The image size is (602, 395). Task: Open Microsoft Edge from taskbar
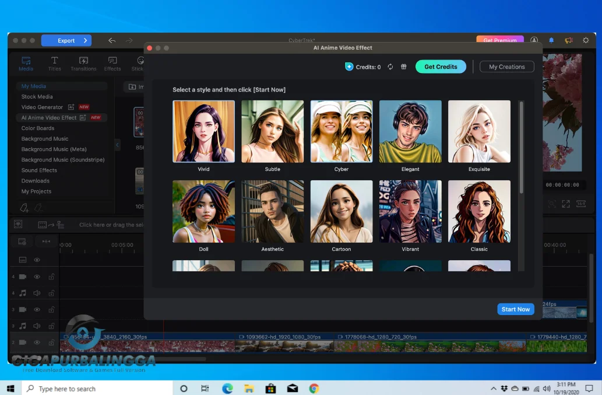pos(227,389)
